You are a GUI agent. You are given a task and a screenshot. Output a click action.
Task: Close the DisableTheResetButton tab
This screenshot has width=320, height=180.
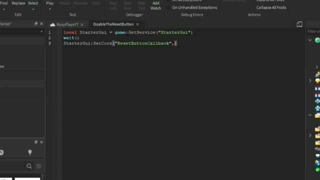137,24
